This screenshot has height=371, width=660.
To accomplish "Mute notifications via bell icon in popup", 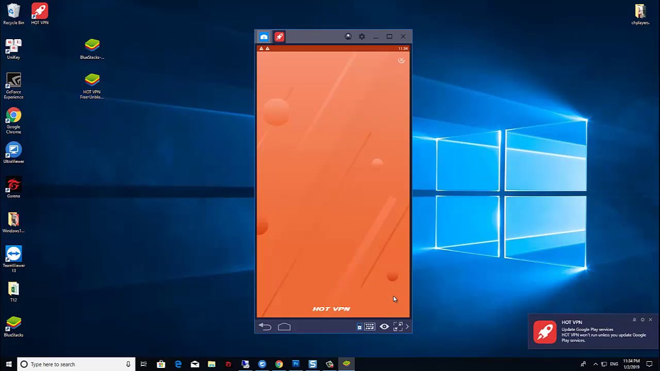I will pos(634,320).
